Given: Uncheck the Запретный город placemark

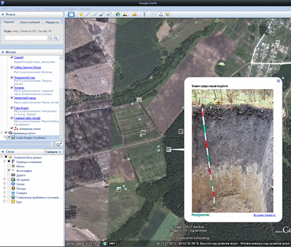Looking at the screenshot, I should click(12, 98).
